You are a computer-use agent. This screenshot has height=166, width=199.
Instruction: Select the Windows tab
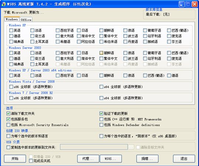12,19
